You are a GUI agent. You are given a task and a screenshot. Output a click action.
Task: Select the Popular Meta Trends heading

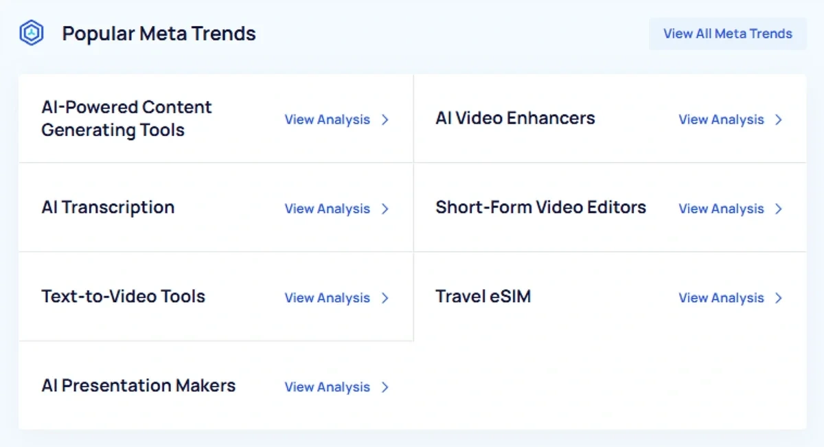pos(159,33)
